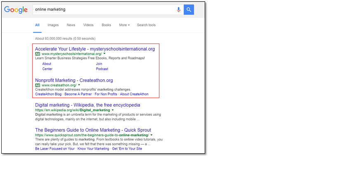Open The Beginners Guide to Online Marketing result
The image size is (338, 190).
[93, 130]
